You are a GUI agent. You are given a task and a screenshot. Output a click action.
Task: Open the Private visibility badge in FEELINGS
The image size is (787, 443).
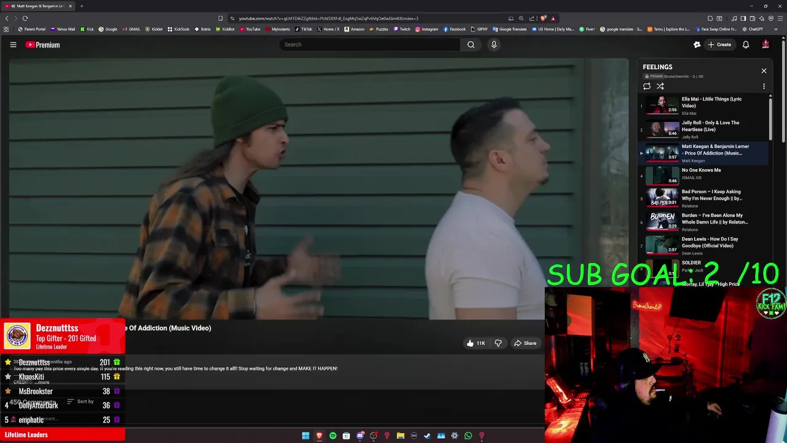pyautogui.click(x=654, y=76)
